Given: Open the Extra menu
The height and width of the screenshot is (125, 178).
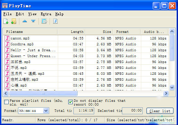Looking at the screenshot, I should 46,14.
